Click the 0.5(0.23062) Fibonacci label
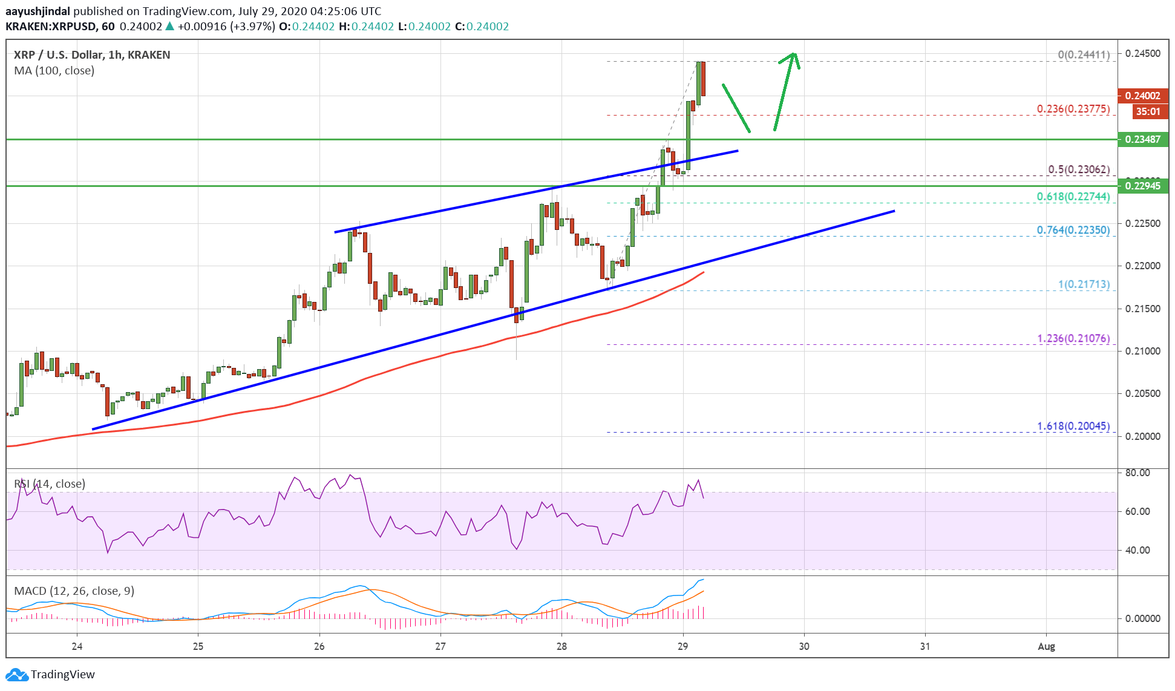Screen dimensions: 1175x691 click(x=1079, y=169)
